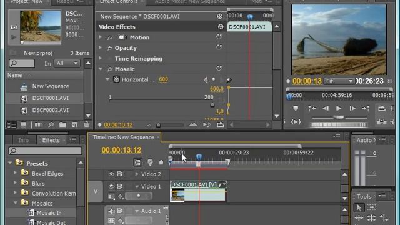This screenshot has width=400, height=225.
Task: Open Timeline panel flyout menu
Action: coord(336,136)
